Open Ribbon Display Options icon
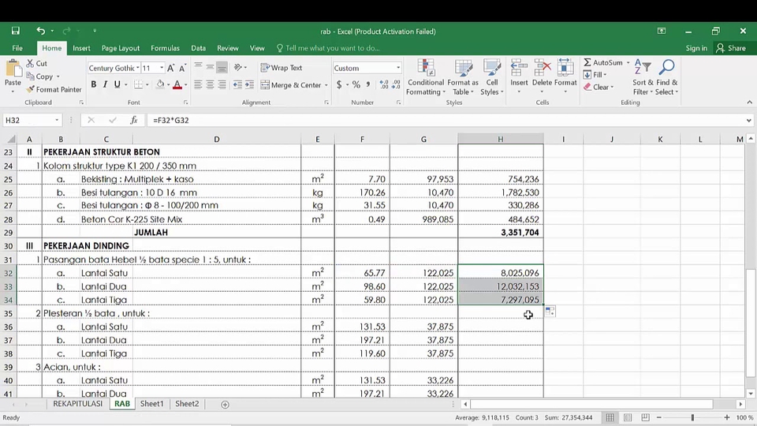The height and width of the screenshot is (426, 757). 662,31
